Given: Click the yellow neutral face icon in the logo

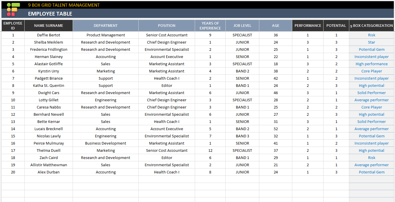Looking at the screenshot, I should [x=9, y=10].
